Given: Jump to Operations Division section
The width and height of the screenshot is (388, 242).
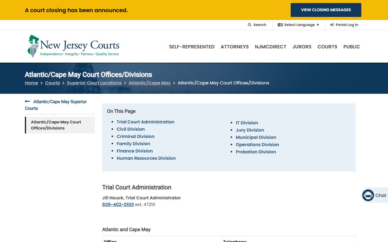Looking at the screenshot, I should [257, 145].
